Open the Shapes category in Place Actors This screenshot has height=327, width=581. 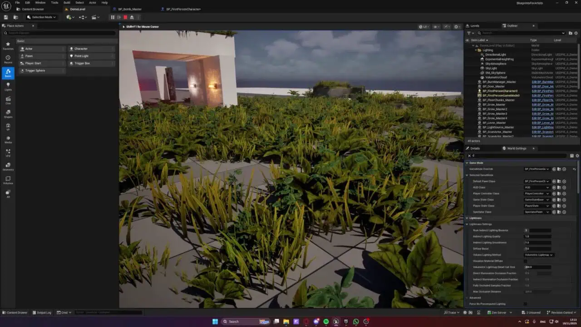point(8,114)
